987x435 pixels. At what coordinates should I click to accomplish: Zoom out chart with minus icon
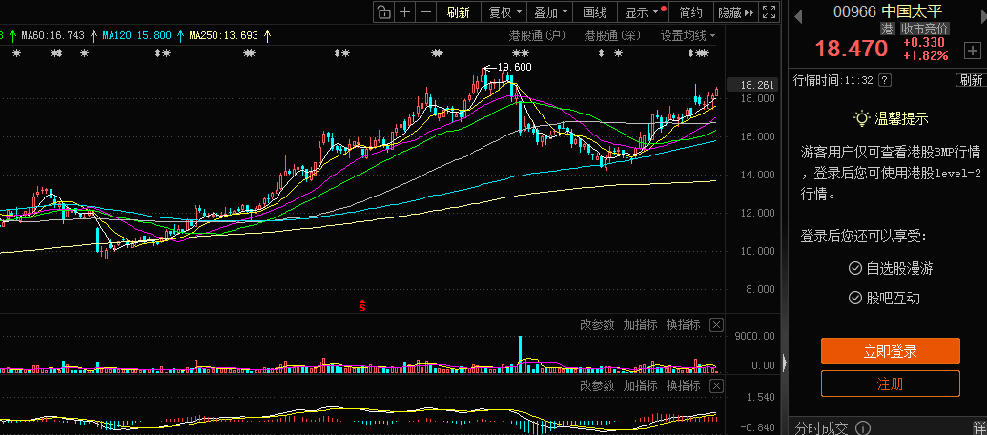tap(425, 12)
